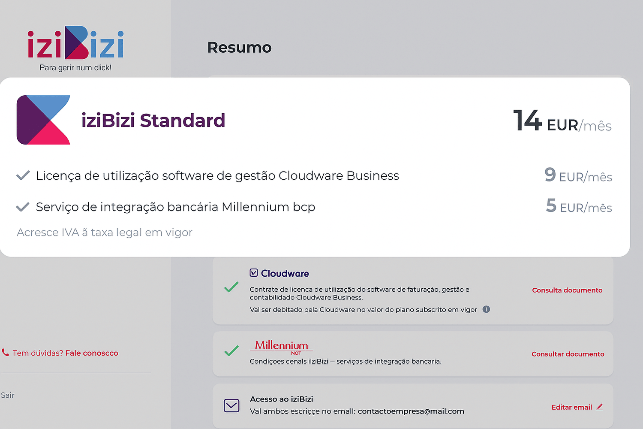
Task: Click the checkmark beside Serviço de integração bancária
Action: (23, 207)
